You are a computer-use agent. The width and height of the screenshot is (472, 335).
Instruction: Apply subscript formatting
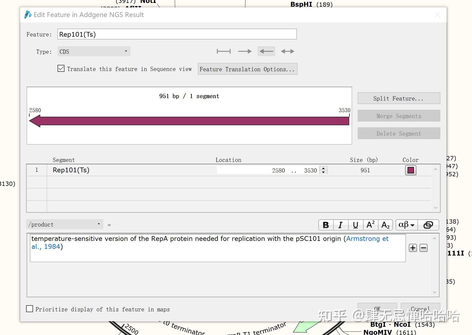tap(385, 225)
